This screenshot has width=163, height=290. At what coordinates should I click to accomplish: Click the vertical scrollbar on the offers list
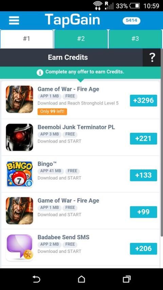(x=162, y=142)
